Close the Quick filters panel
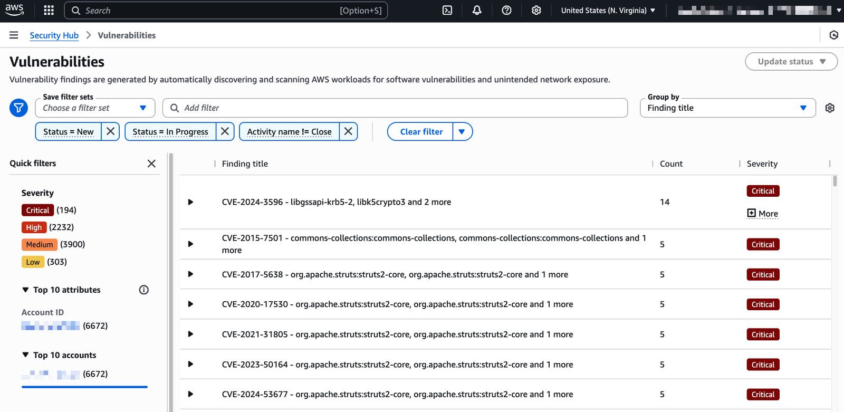This screenshot has width=844, height=412. pos(151,164)
